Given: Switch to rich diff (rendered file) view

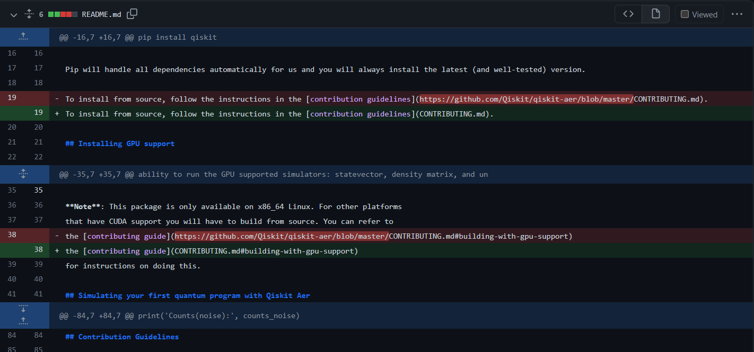Looking at the screenshot, I should (656, 14).
